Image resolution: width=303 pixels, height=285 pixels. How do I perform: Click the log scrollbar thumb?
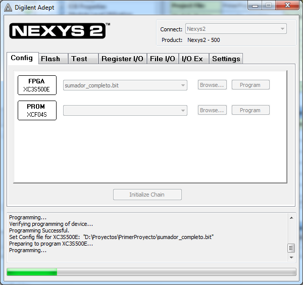[291, 248]
